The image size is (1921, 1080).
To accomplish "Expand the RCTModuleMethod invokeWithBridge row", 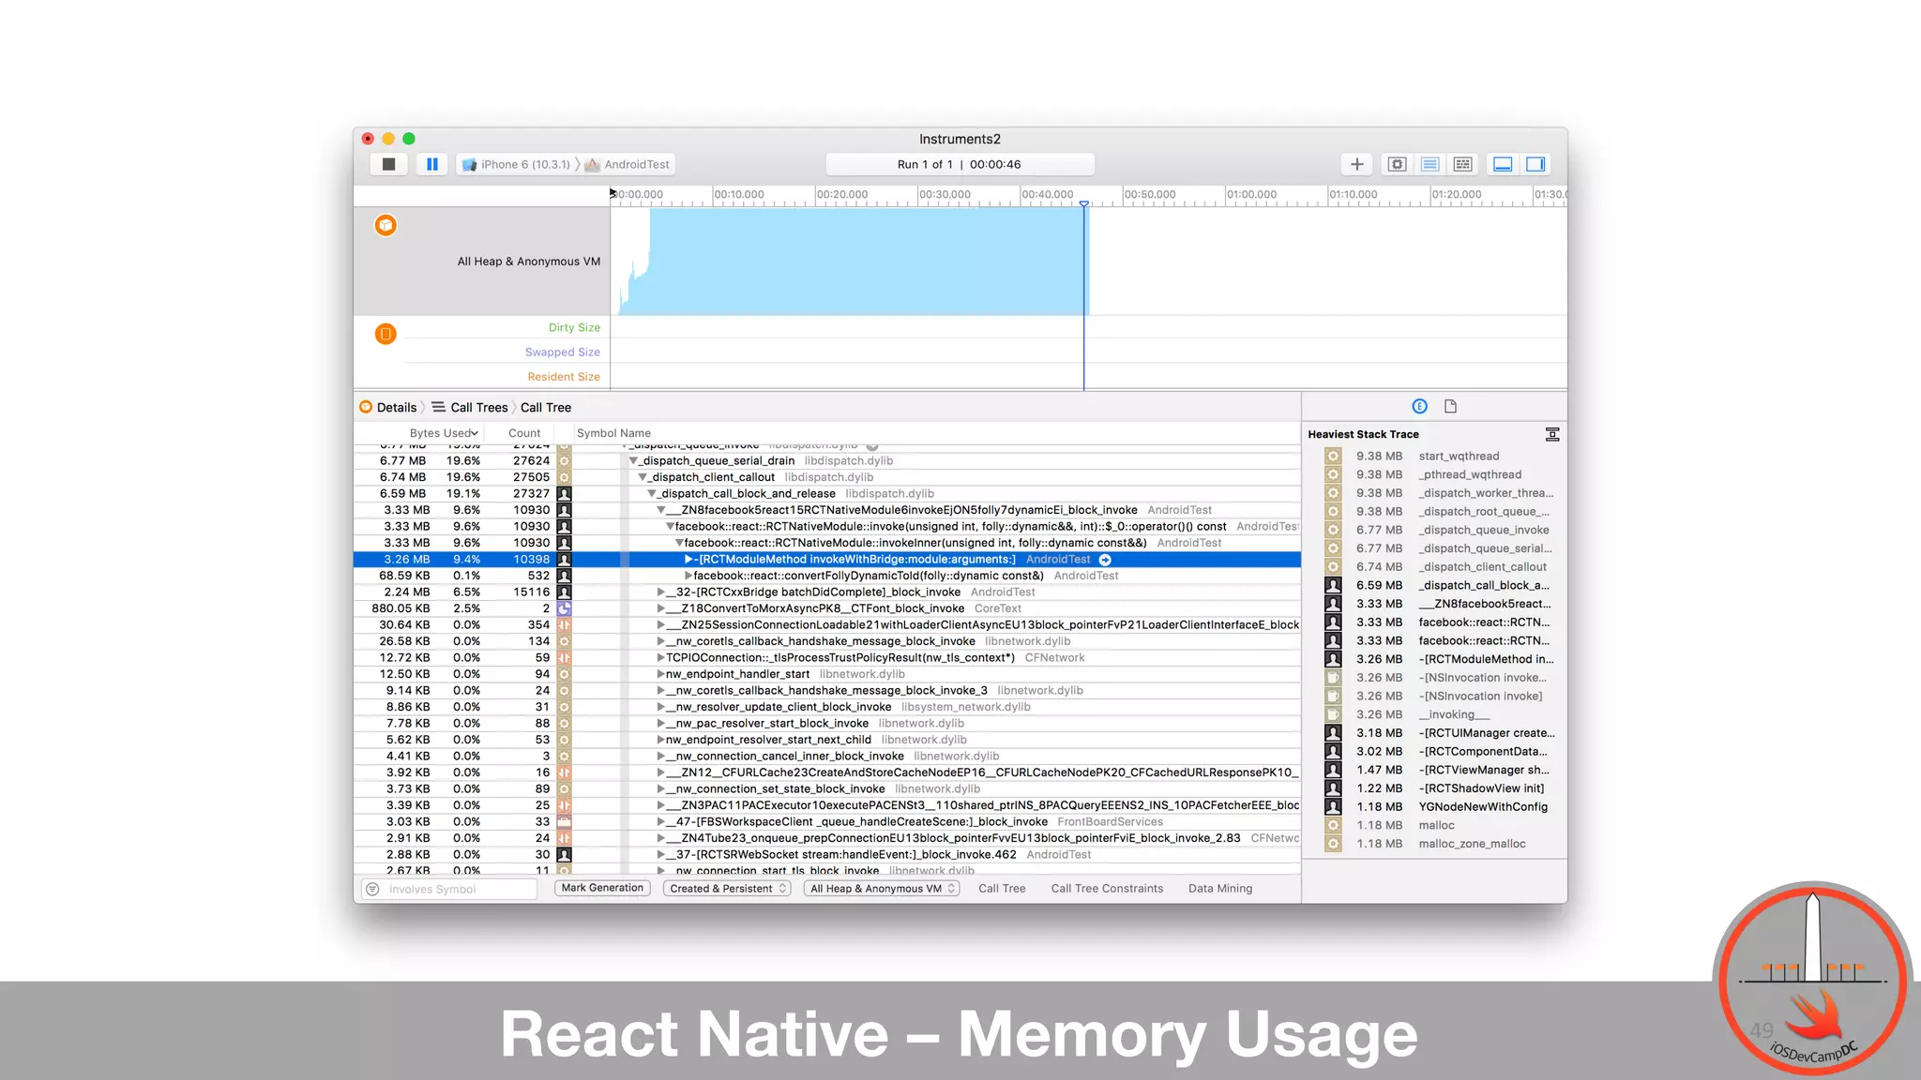I will 688,560.
